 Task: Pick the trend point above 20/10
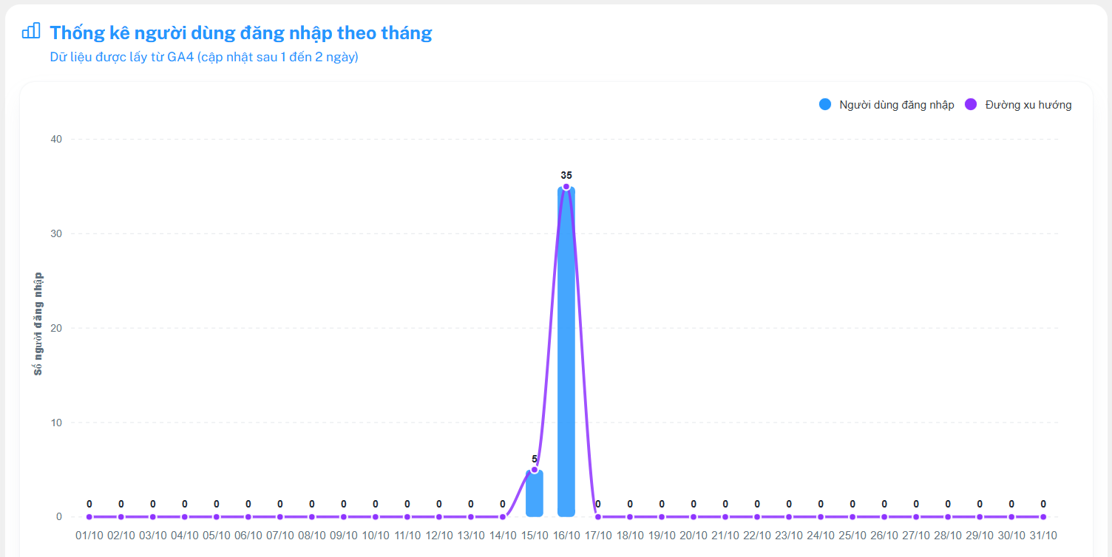(x=694, y=517)
